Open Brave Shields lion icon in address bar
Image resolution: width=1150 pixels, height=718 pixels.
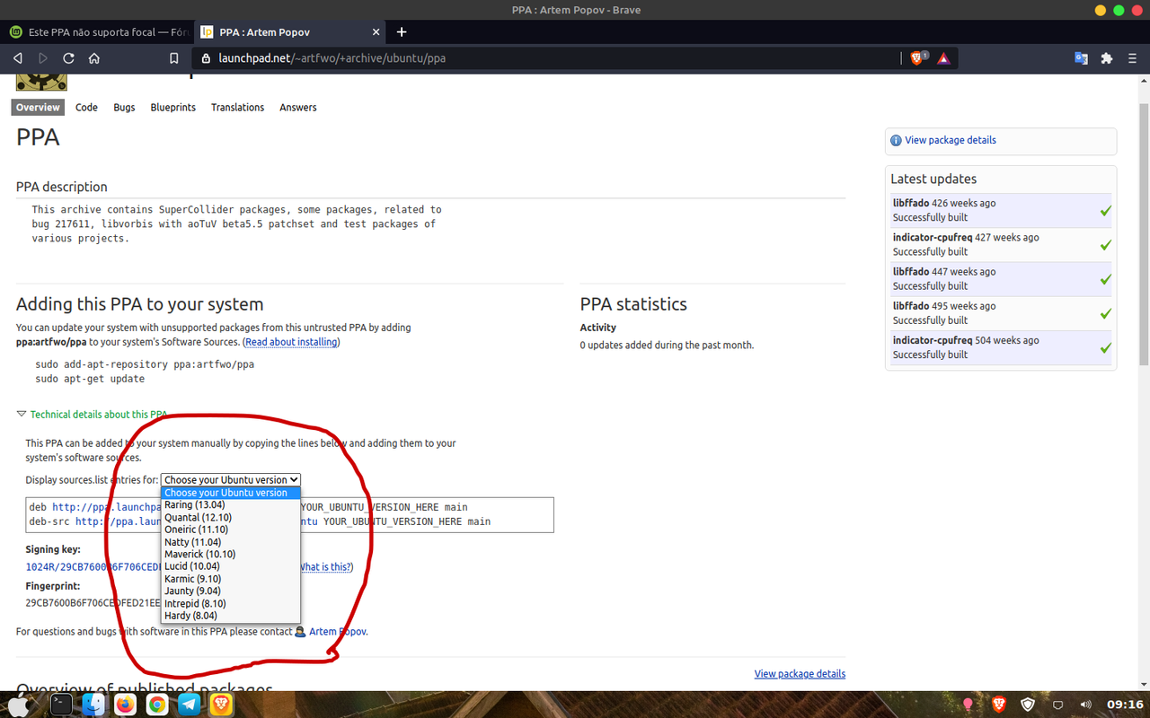(918, 58)
